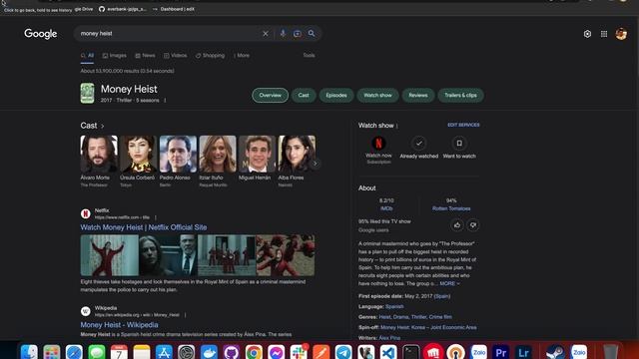Open the IMDb rating link
This screenshot has height=359, width=639.
point(386,208)
